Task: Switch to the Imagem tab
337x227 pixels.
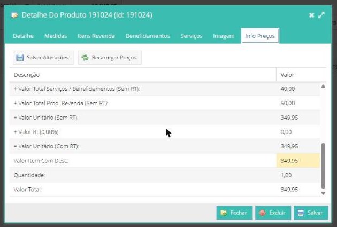Action: 224,36
